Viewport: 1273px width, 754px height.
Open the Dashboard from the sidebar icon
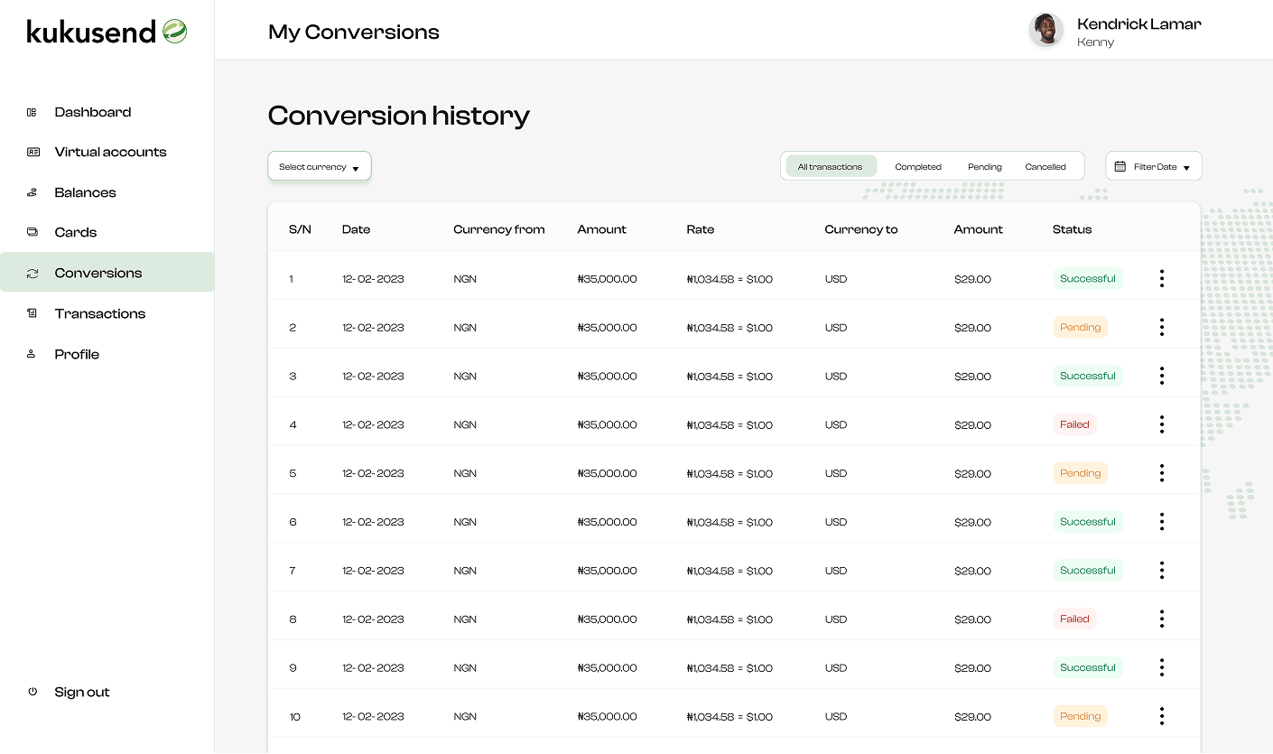pos(32,111)
